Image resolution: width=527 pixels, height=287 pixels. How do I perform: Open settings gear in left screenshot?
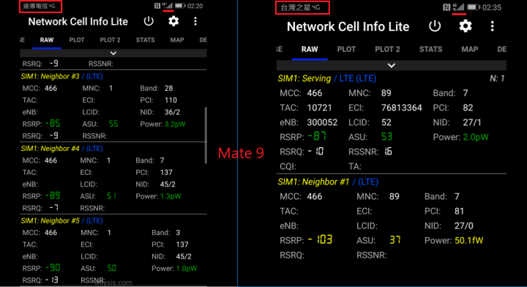pyautogui.click(x=173, y=21)
